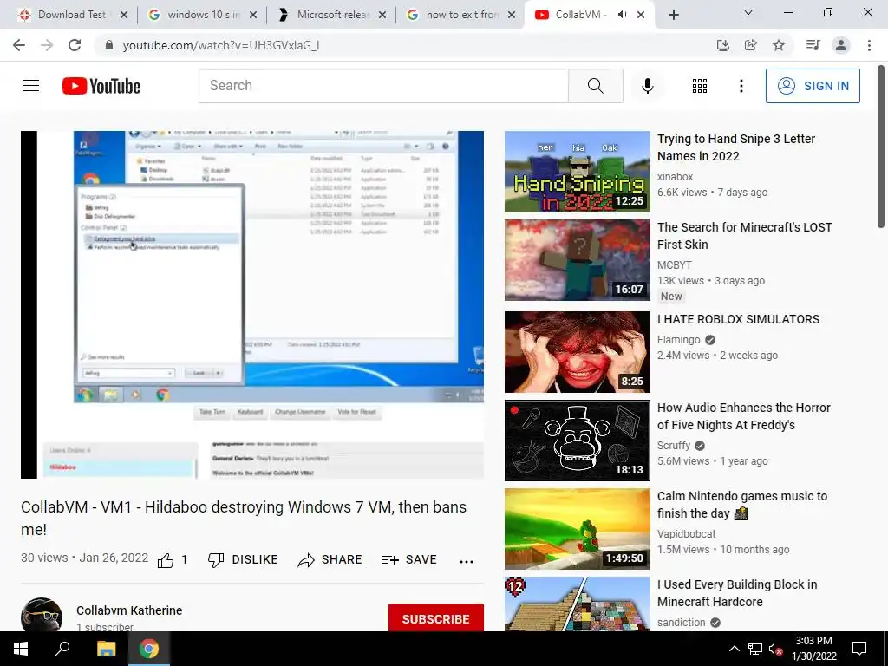Open Chrome's three-dot menu
Viewport: 888px width, 666px height.
click(x=869, y=45)
